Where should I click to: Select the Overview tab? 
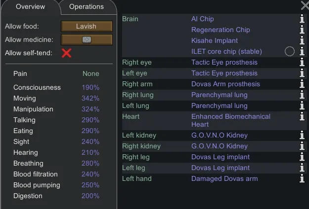(30, 7)
